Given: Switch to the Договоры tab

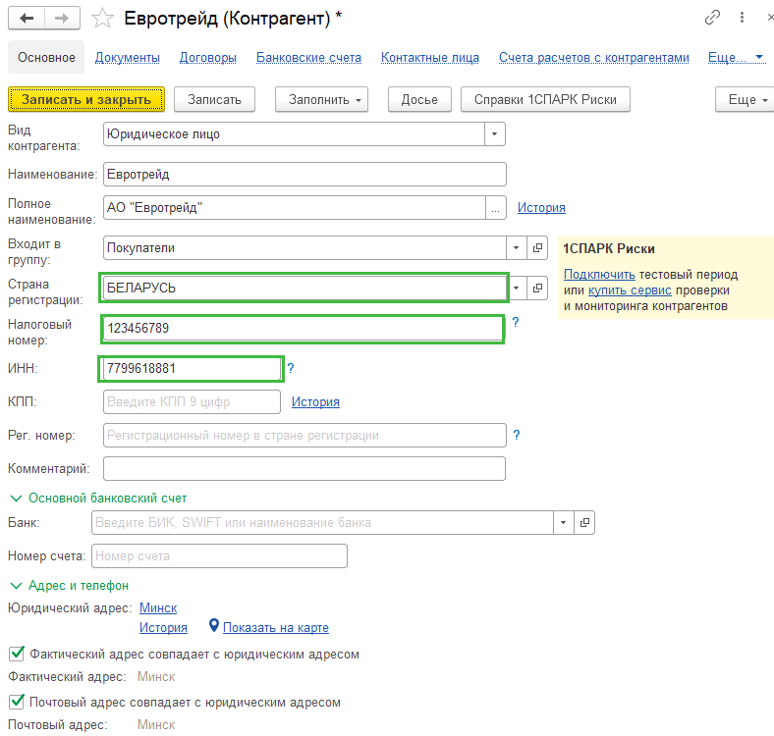Looking at the screenshot, I should click(x=208, y=58).
